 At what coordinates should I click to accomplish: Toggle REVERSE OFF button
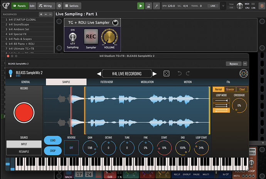71,148
